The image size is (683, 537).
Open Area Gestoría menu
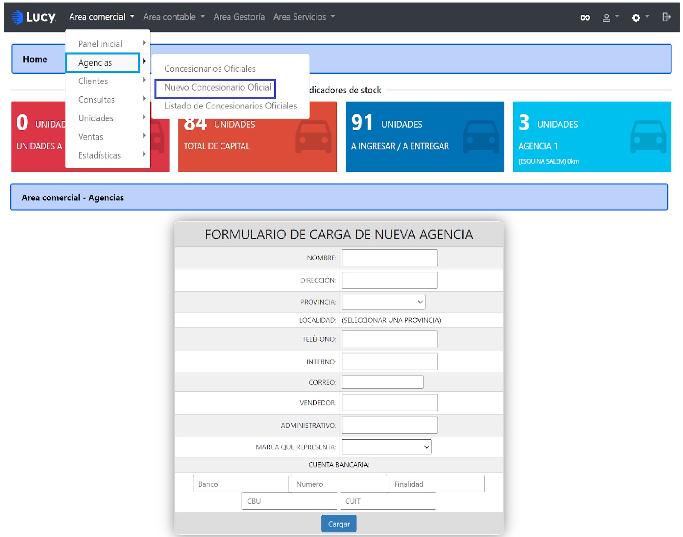(239, 17)
